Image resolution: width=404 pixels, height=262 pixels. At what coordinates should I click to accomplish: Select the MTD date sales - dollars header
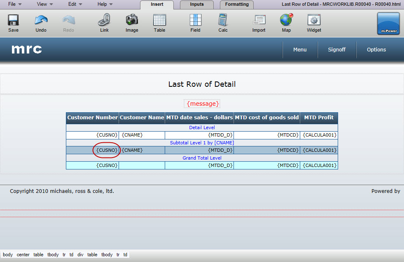point(199,118)
